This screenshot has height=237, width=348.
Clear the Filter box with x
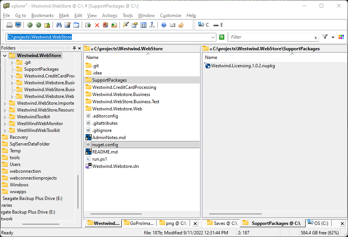coord(315,38)
